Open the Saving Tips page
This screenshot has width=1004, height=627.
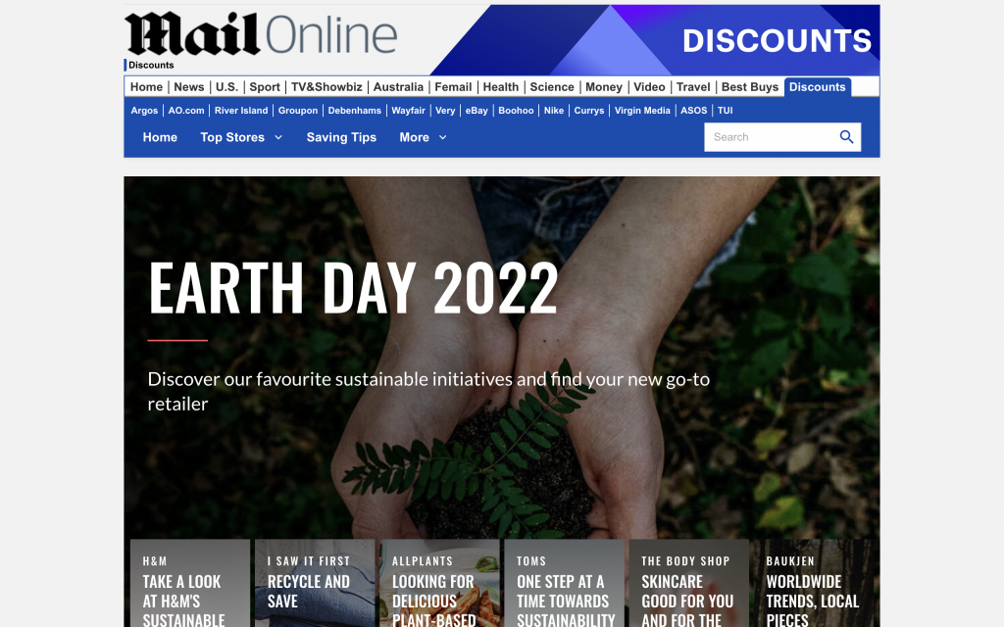click(341, 137)
